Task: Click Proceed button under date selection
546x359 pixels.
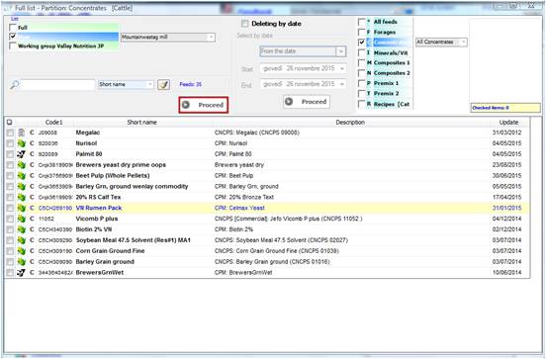Action: (x=307, y=102)
